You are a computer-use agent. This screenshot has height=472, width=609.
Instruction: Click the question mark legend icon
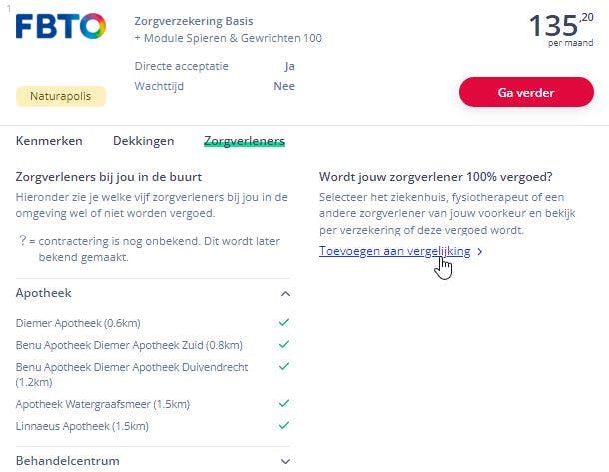(x=22, y=240)
